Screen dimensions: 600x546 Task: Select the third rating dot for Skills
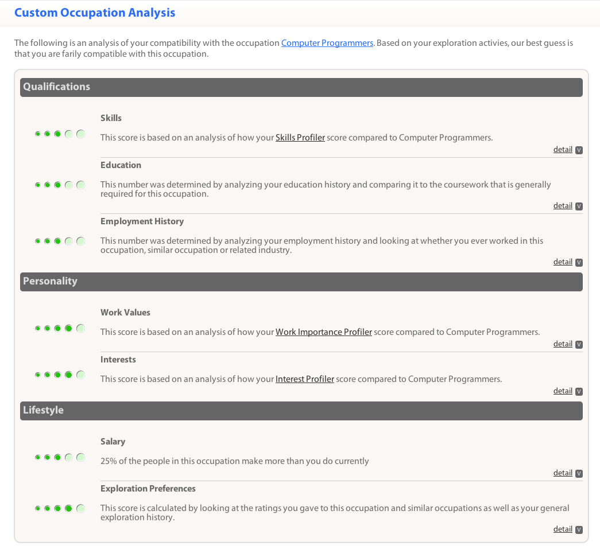(57, 134)
